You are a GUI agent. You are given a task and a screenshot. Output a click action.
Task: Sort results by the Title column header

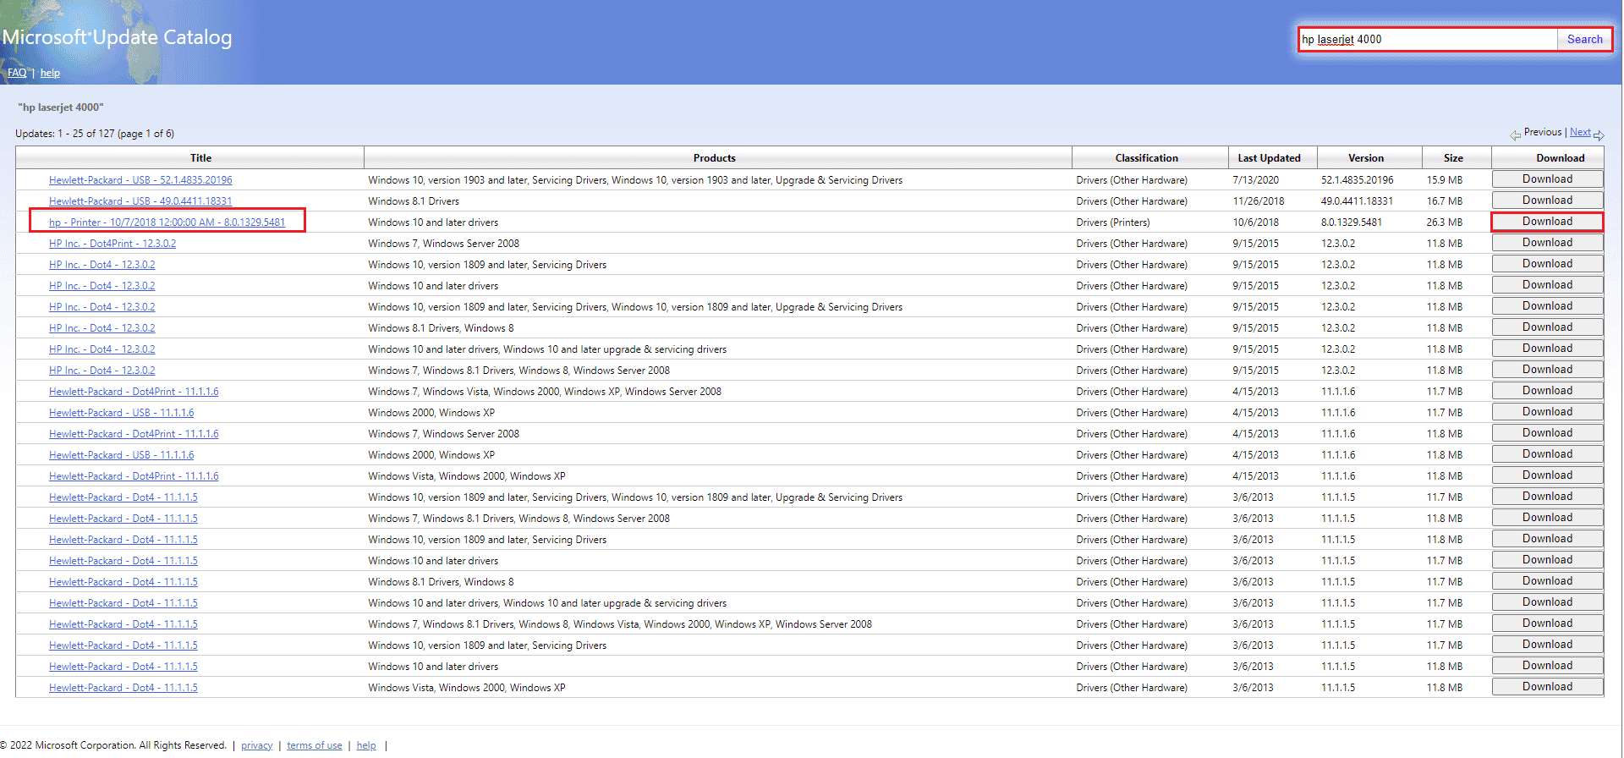pyautogui.click(x=200, y=158)
